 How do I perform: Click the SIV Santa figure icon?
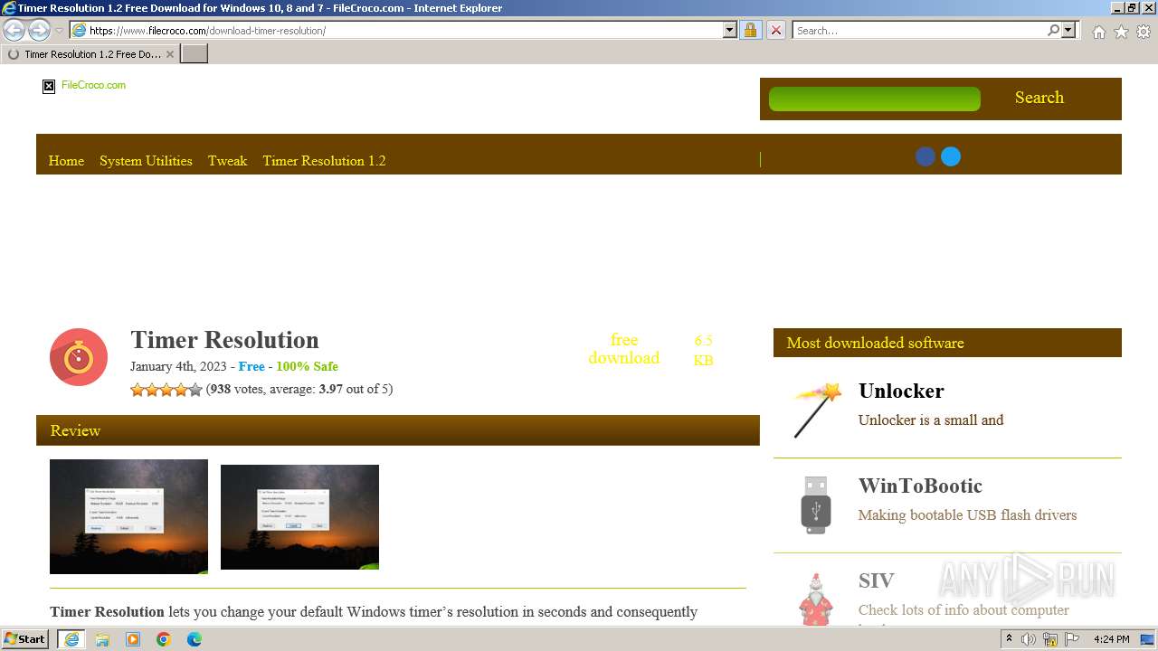pos(816,599)
